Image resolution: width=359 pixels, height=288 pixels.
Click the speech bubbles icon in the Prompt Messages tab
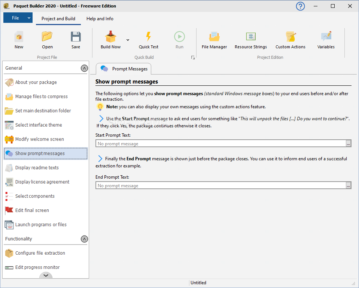click(x=104, y=69)
